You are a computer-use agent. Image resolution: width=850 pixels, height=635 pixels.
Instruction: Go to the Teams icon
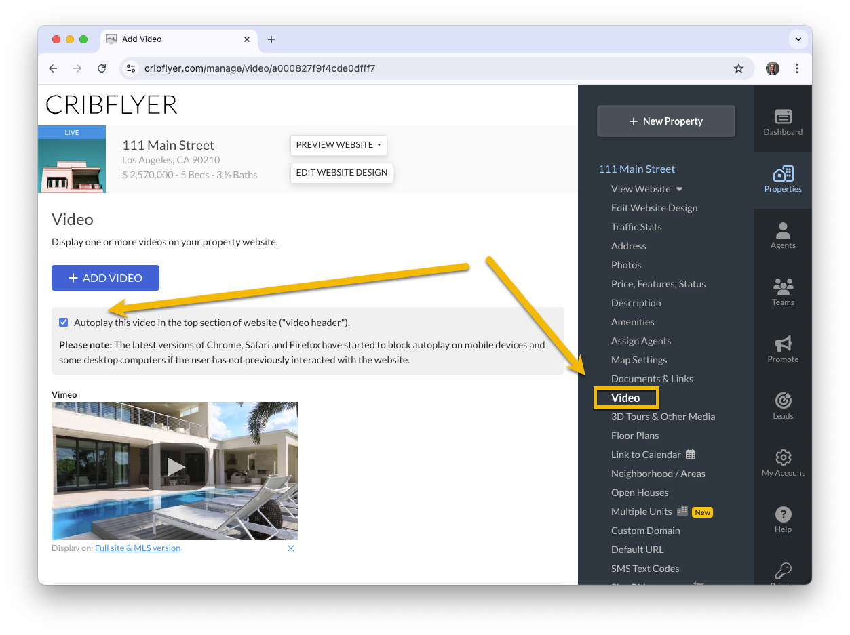(x=783, y=287)
